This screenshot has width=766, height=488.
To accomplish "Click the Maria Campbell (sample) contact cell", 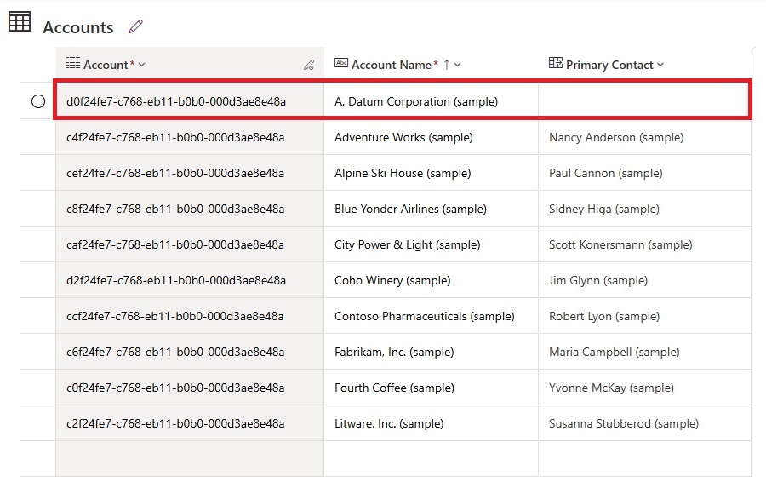I will click(x=644, y=351).
